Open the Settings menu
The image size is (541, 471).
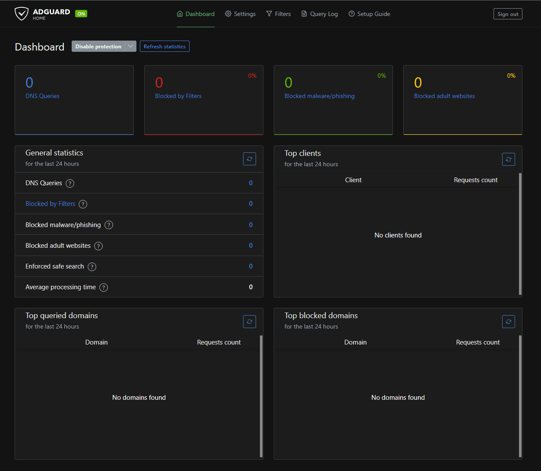point(240,14)
